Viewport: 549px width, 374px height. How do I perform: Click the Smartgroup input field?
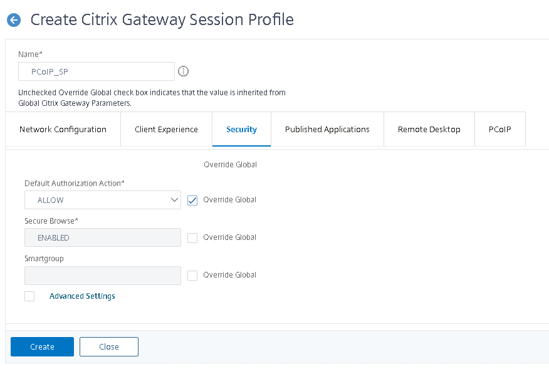pyautogui.click(x=103, y=276)
